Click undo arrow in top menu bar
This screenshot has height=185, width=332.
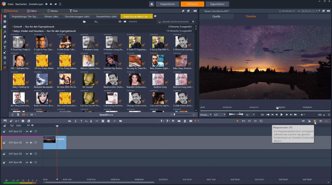(51, 4)
